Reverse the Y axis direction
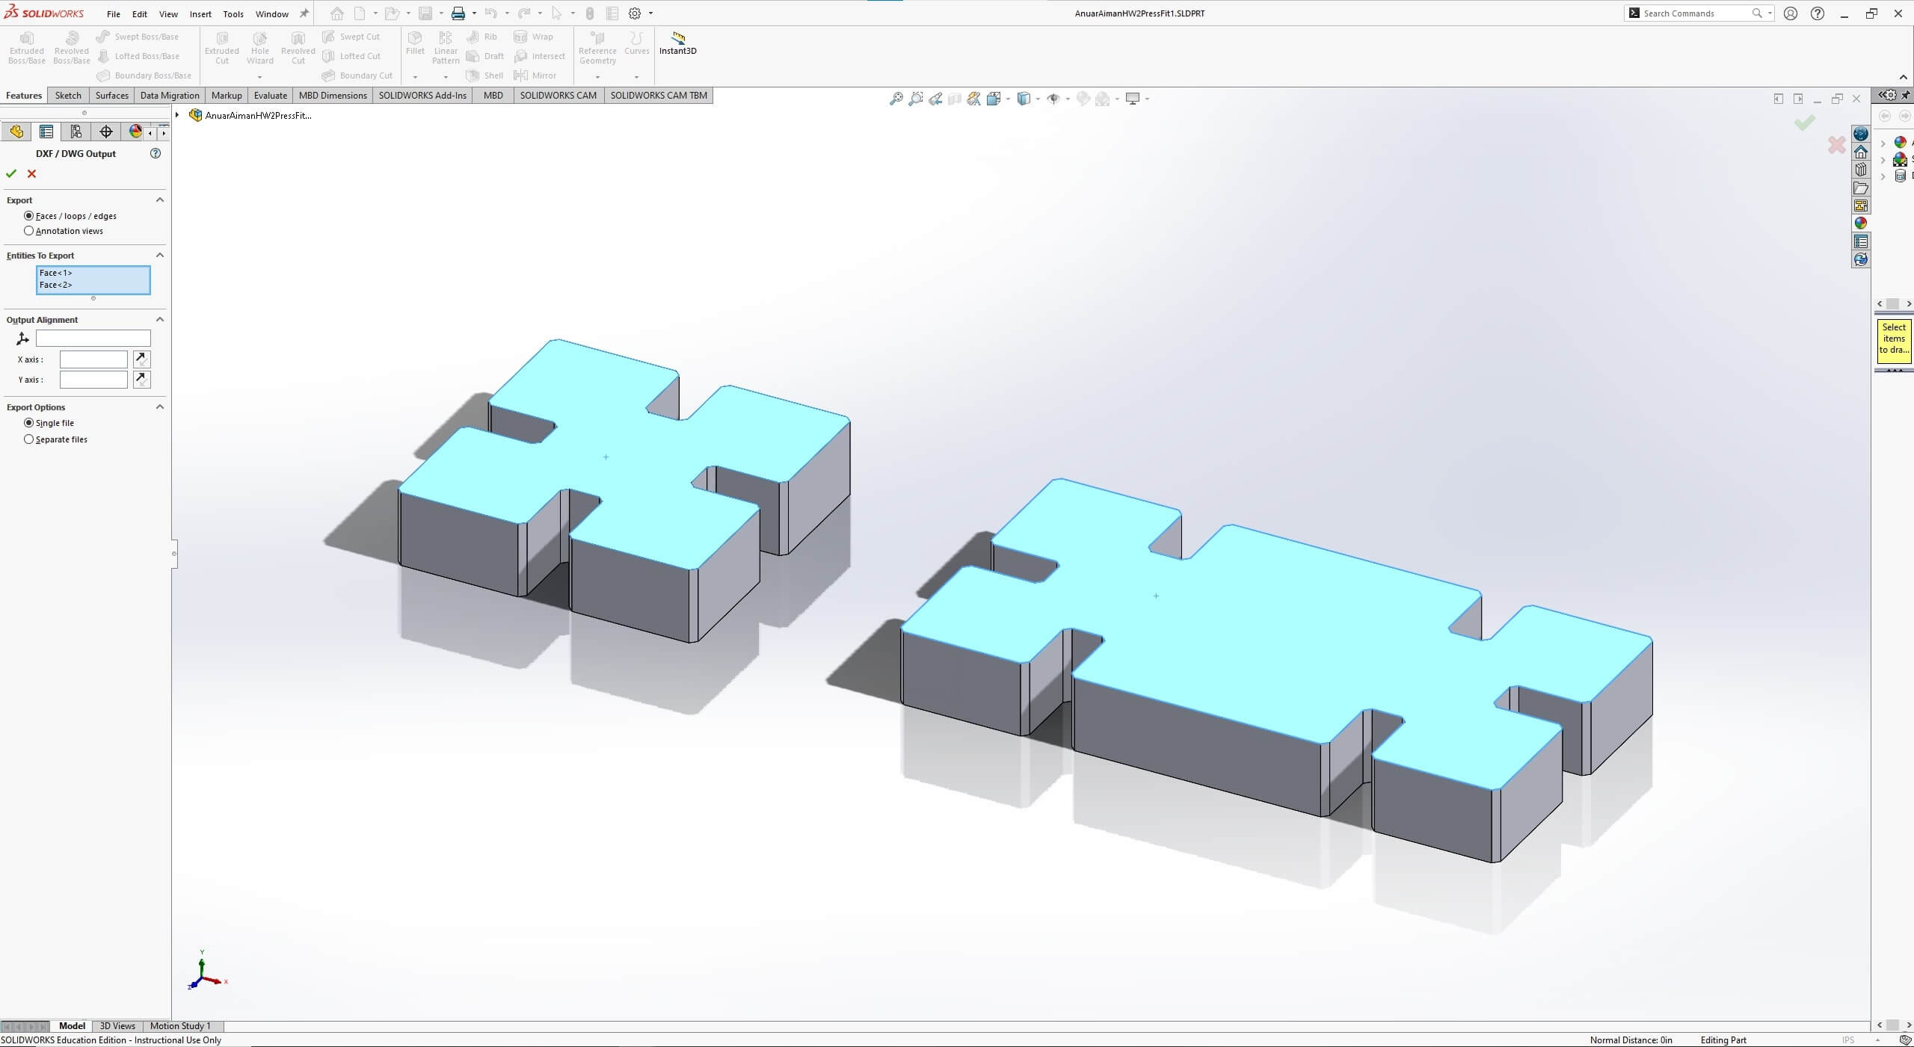Screen dimensions: 1914x1047 pyautogui.click(x=141, y=380)
